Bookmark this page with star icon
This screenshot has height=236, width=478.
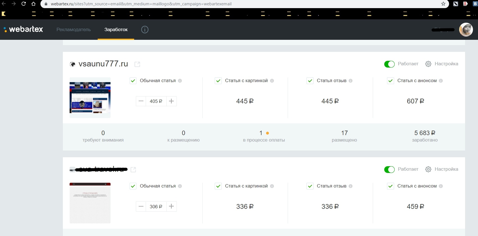click(443, 4)
